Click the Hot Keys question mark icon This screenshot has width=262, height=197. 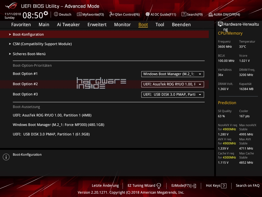pos(224,186)
